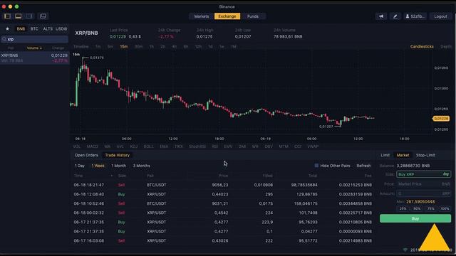Open the Markets tab
This screenshot has height=256, width=456.
pyautogui.click(x=202, y=16)
